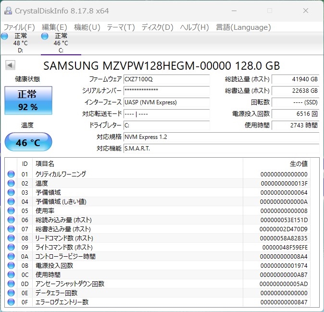Click the NVM Express 1.2 standard field
Viewport: 324px width, 312px height.
coord(221,137)
